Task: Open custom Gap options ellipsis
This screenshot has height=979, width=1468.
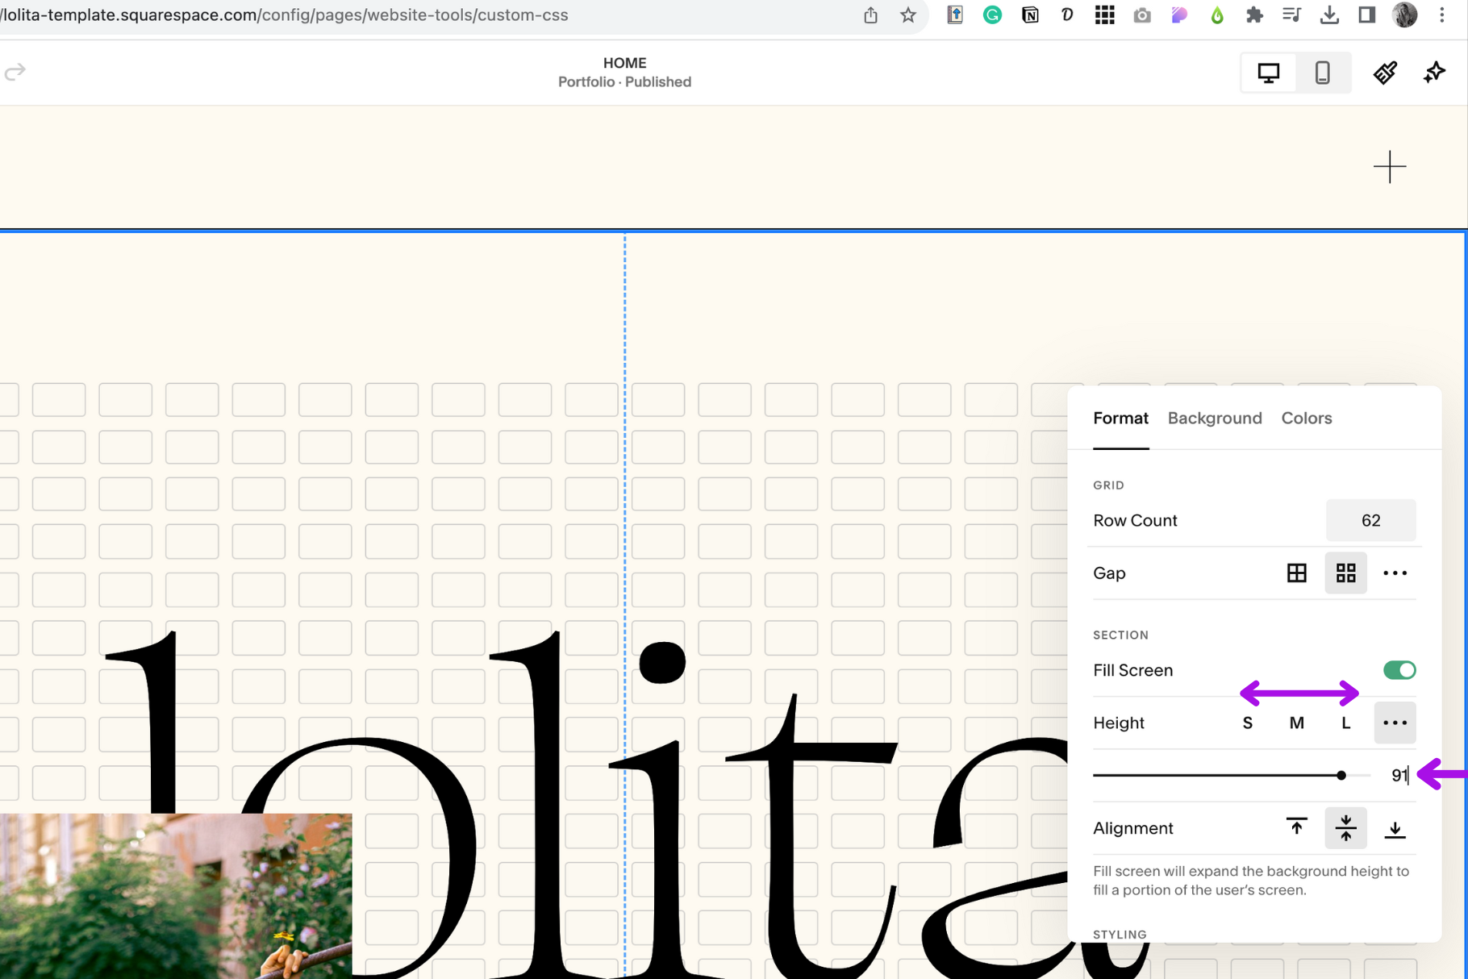Action: pos(1395,573)
